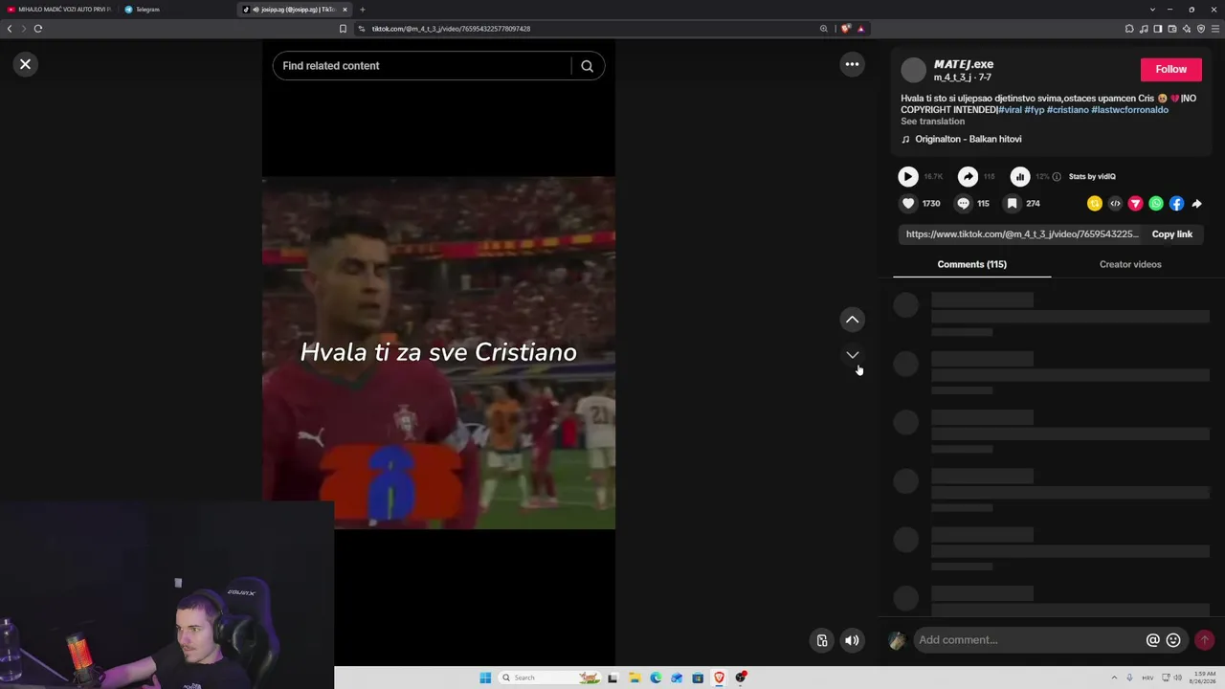1225x689 pixels.
Task: Open the Windows Start menu
Action: pos(485,678)
